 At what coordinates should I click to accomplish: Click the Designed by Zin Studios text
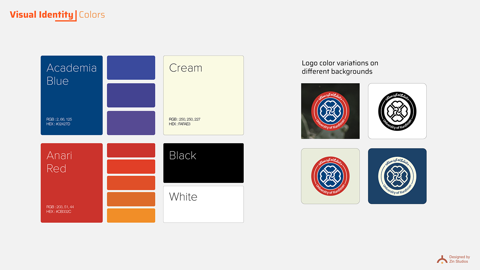pyautogui.click(x=459, y=259)
